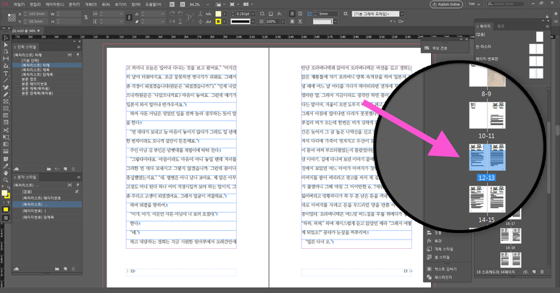This screenshot has height=293, width=560.
Task: Click the yellow stroke swatch in toolbar
Action: coord(218,22)
